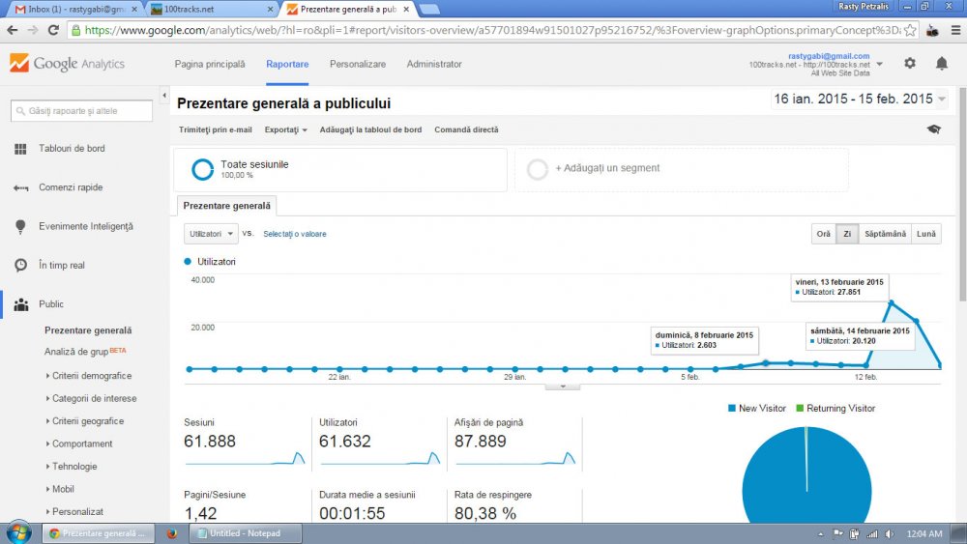Image resolution: width=967 pixels, height=544 pixels.
Task: Bookmark page with star icon
Action: coord(910,30)
